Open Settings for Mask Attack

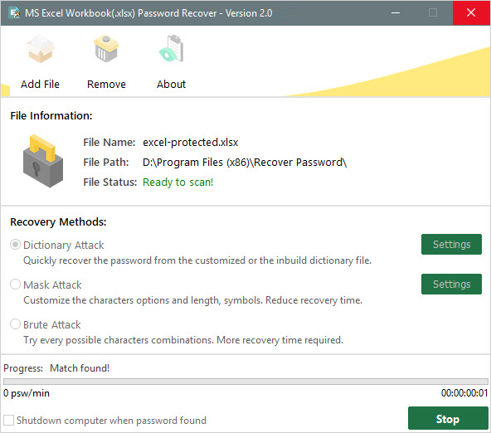(x=451, y=284)
